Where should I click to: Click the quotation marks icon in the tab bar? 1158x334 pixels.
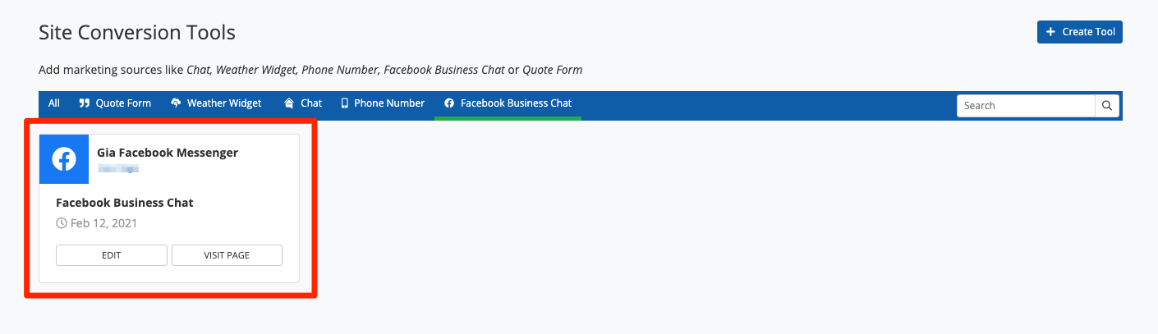pos(84,103)
